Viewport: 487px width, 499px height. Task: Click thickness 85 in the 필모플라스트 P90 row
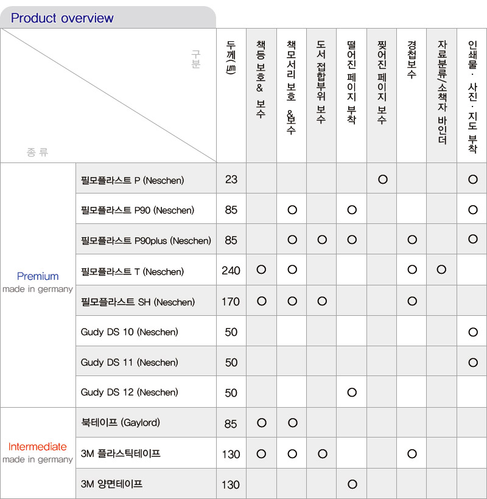click(x=231, y=210)
